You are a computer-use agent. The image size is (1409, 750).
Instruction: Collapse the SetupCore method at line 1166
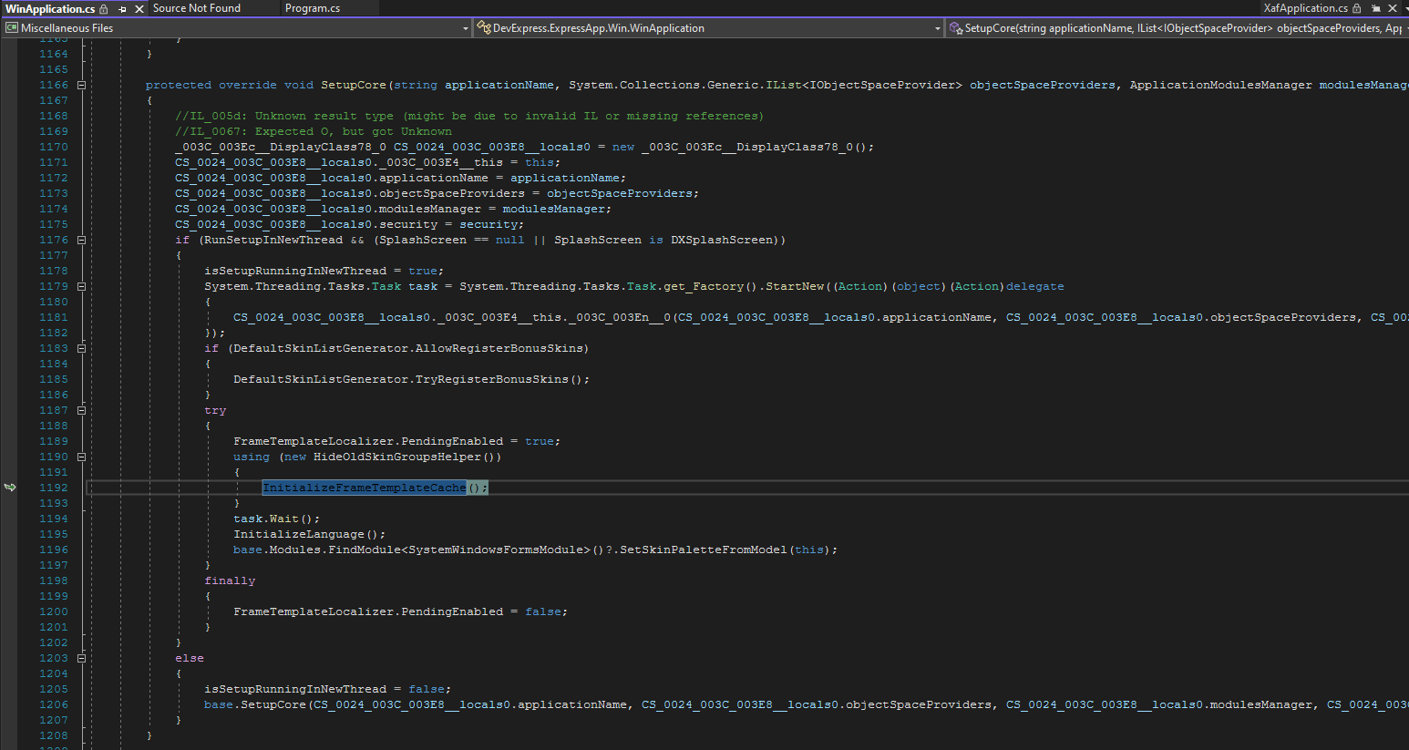point(81,85)
